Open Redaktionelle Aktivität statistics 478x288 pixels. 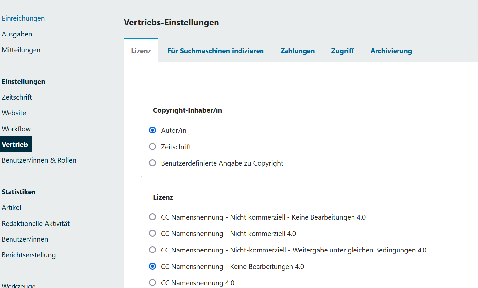point(36,224)
